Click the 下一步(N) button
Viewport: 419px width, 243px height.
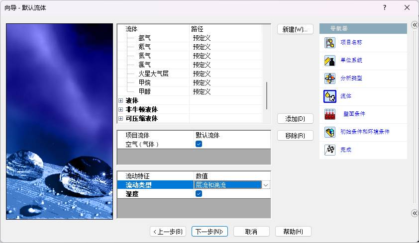coord(210,232)
